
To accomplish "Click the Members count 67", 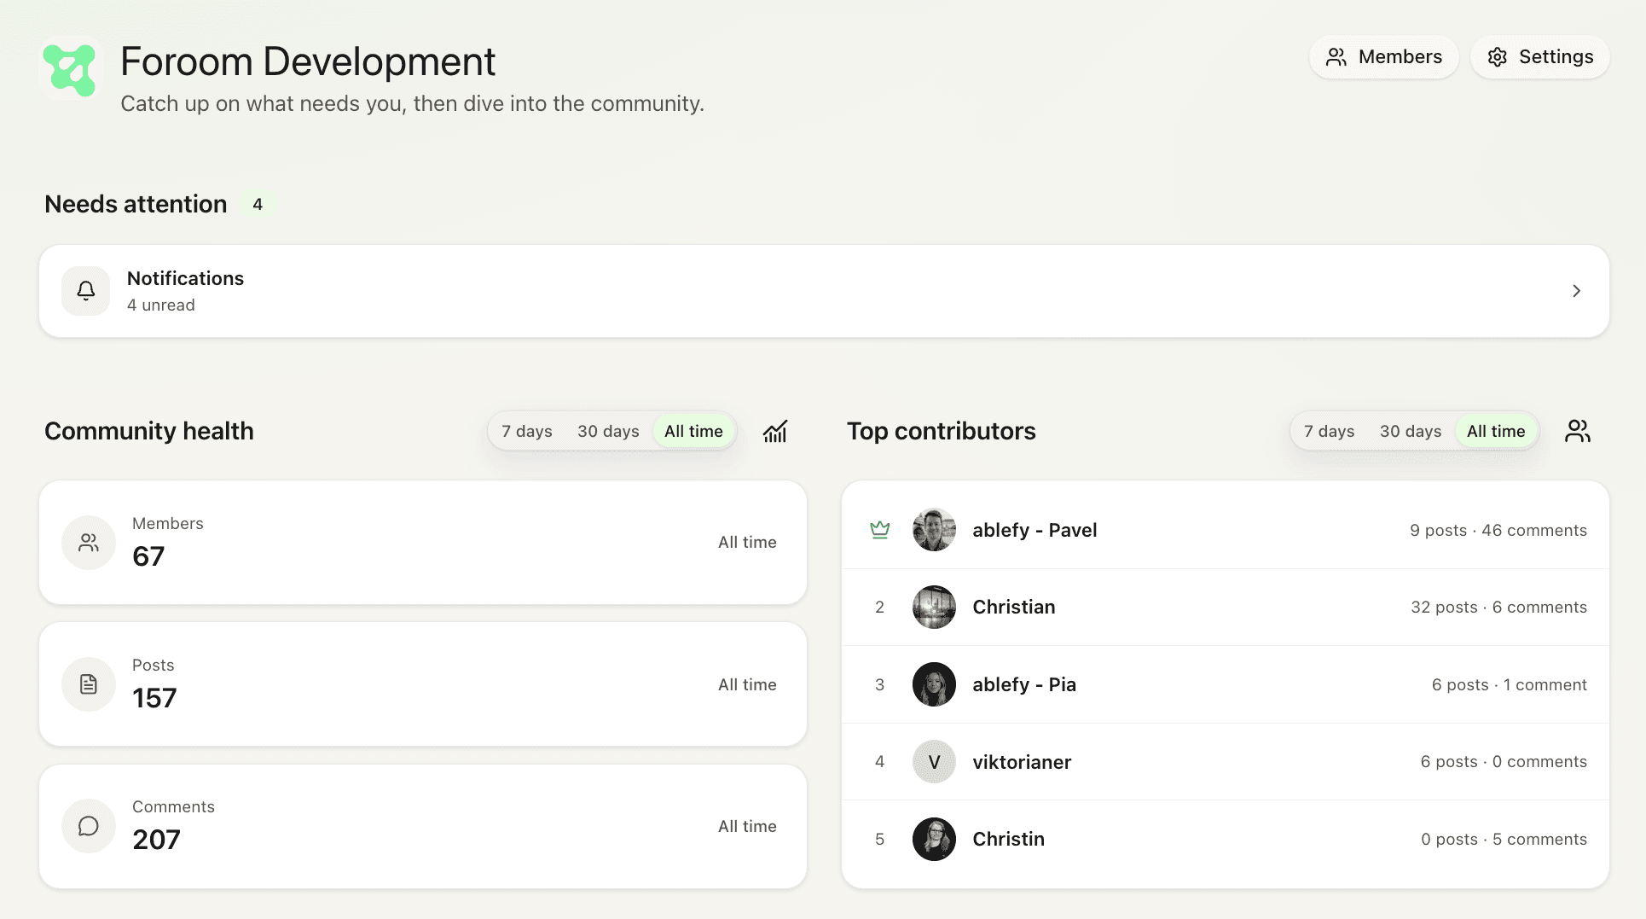I will (x=148, y=556).
